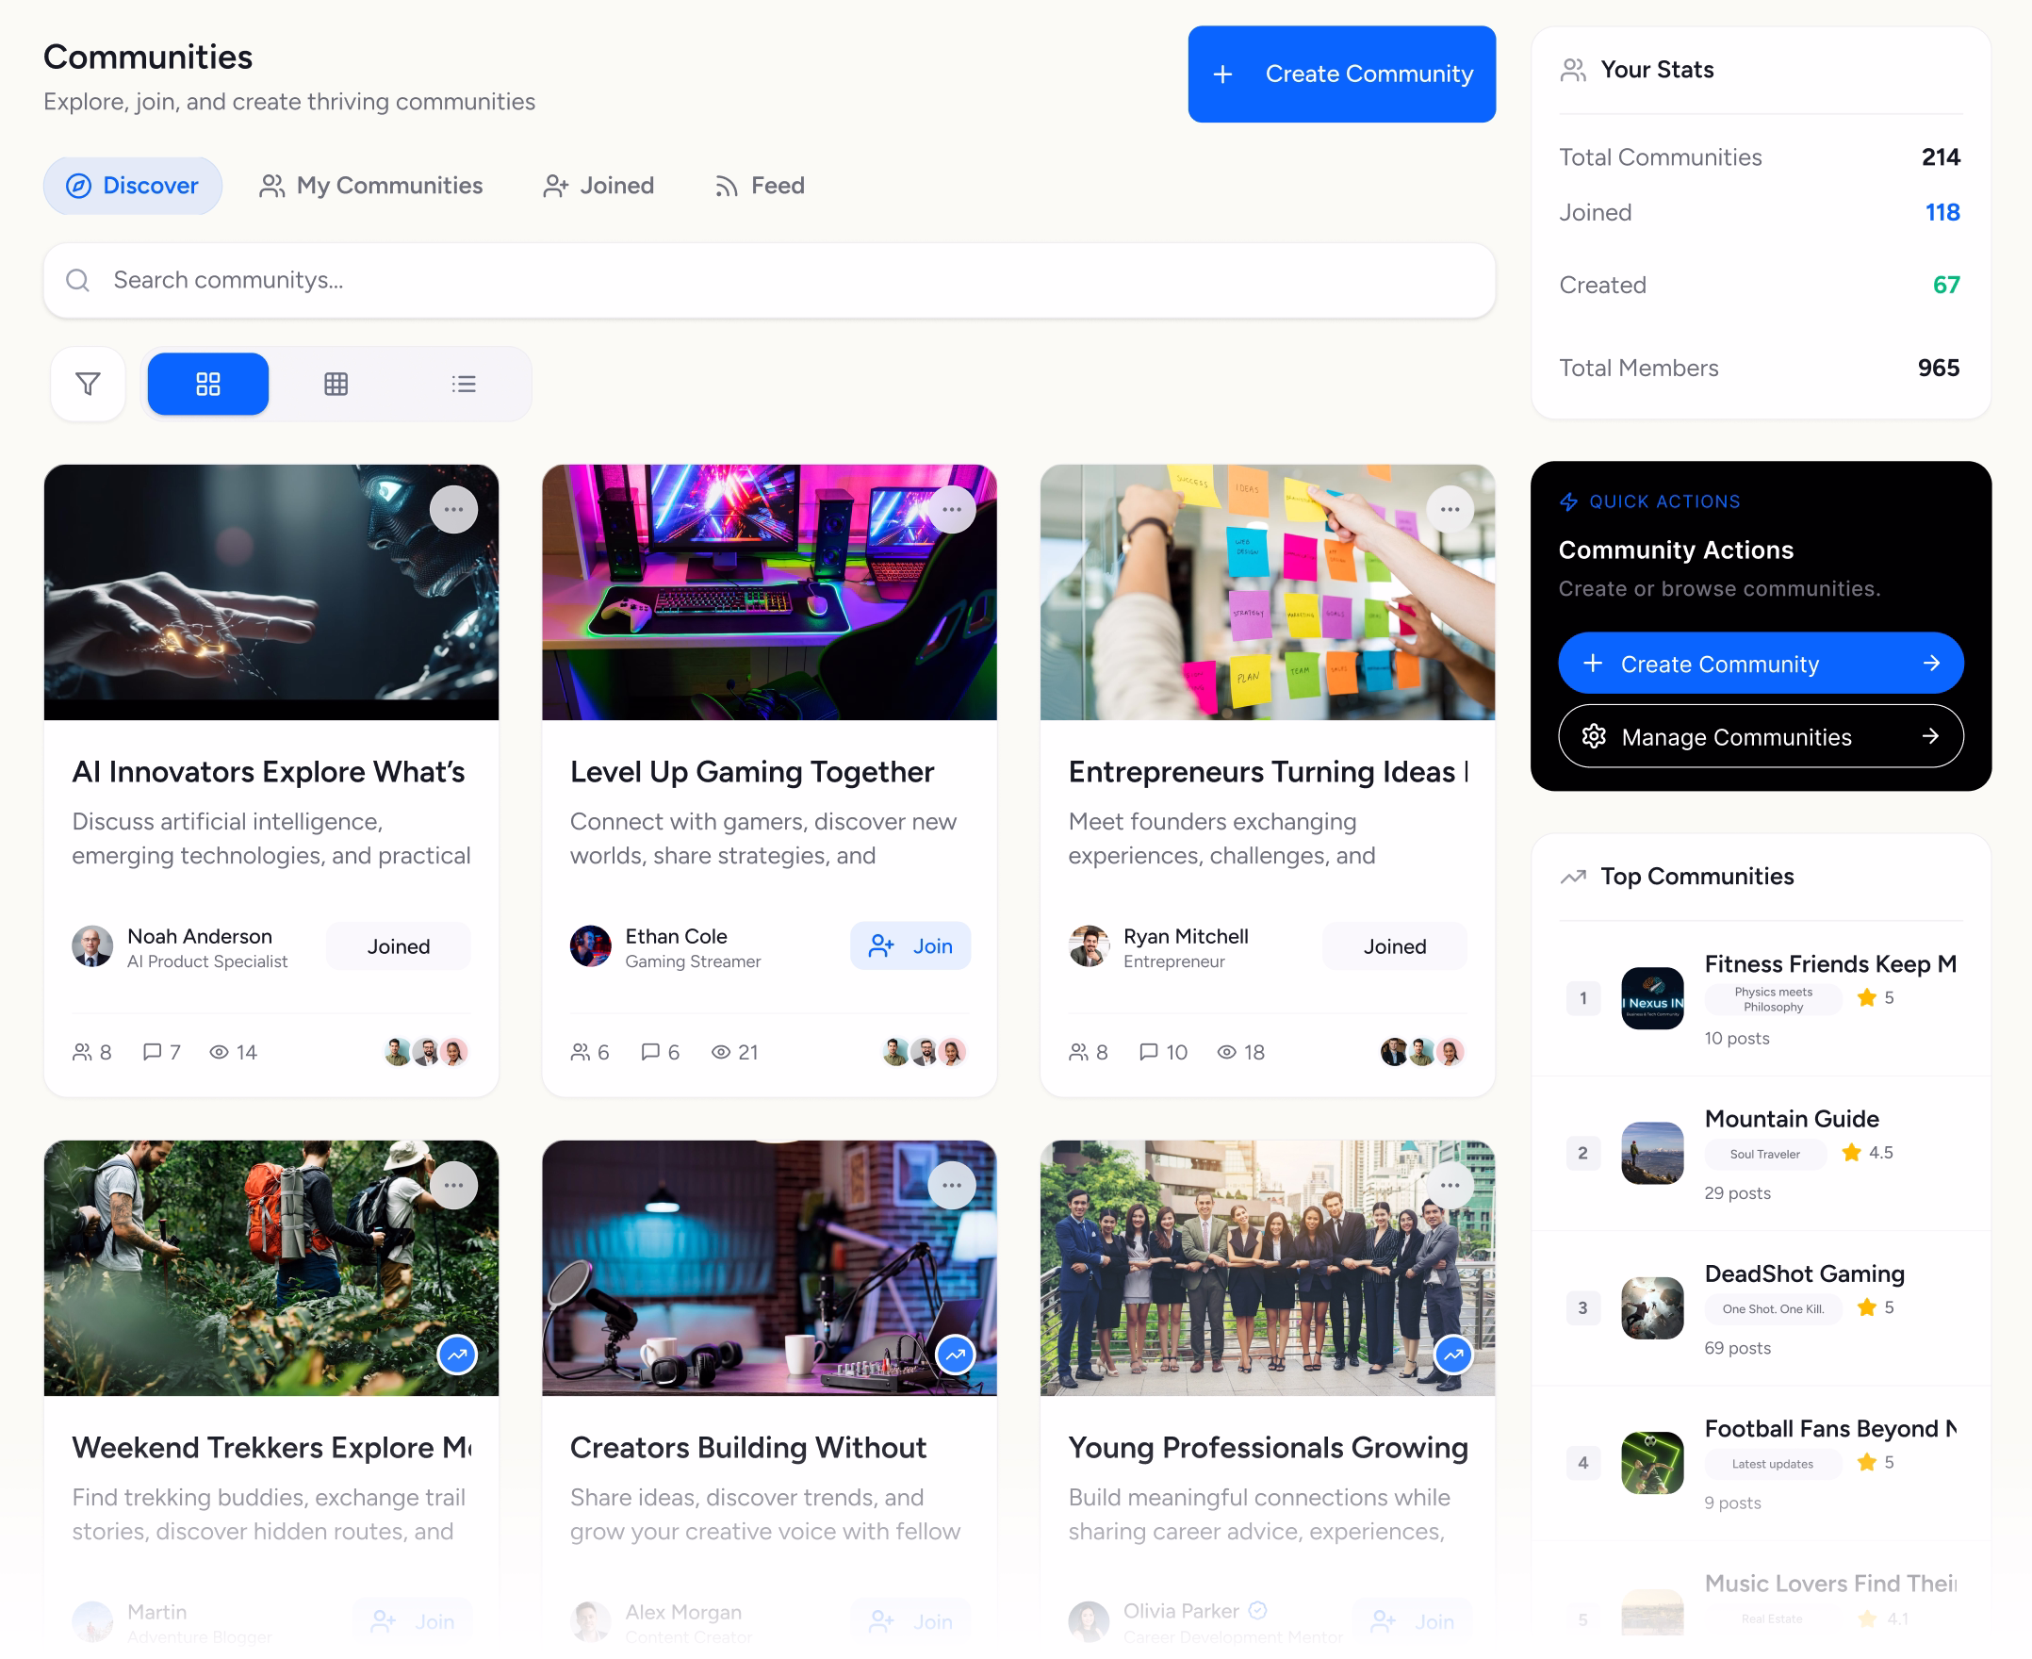The width and height of the screenshot is (2032, 1659).
Task: Switch to the card grid view
Action: pos(208,385)
